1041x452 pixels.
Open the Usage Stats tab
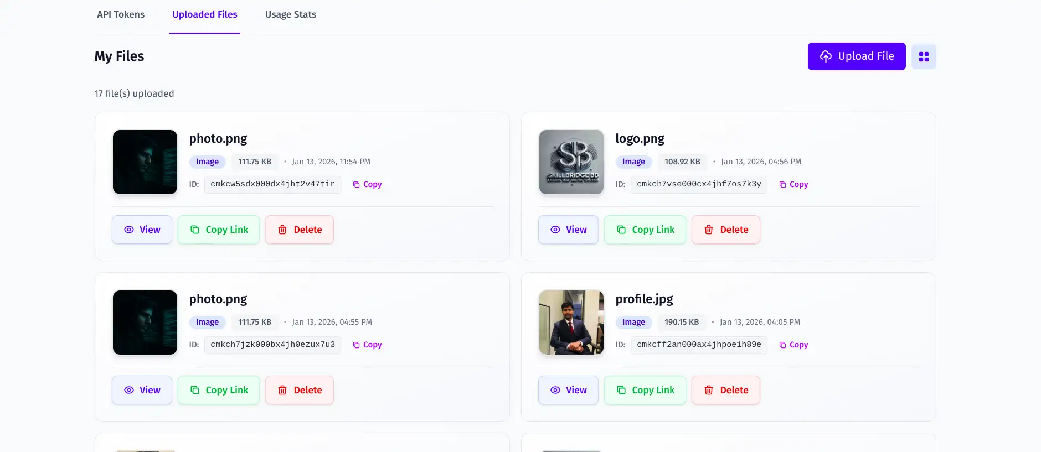click(290, 15)
